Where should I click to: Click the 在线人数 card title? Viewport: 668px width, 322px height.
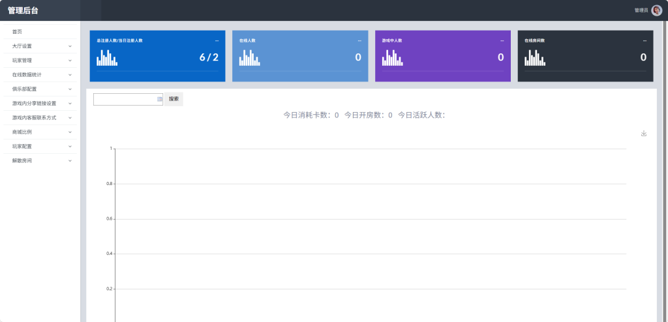click(x=247, y=41)
